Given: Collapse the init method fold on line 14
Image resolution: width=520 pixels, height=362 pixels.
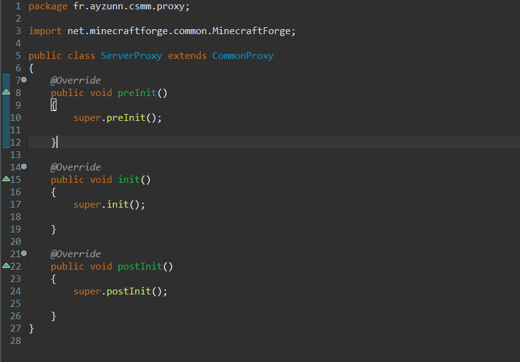Looking at the screenshot, I should tap(24, 166).
